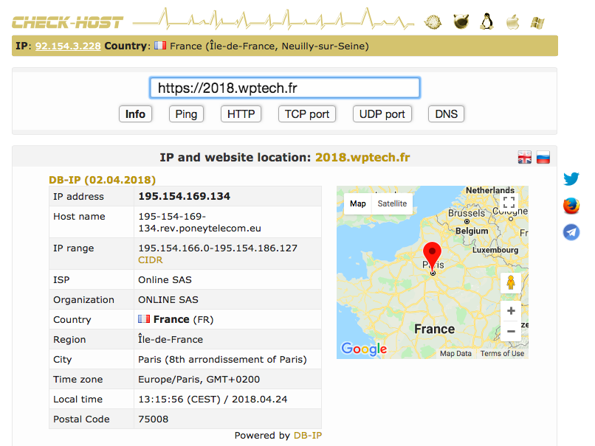Click the Luxembourg label on the map
Screen dimensions: 595x446
(x=495, y=250)
